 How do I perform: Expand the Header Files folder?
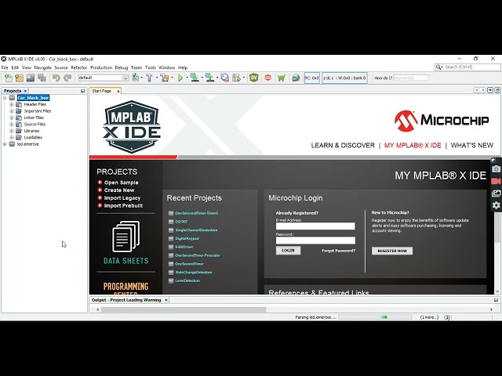[12, 104]
